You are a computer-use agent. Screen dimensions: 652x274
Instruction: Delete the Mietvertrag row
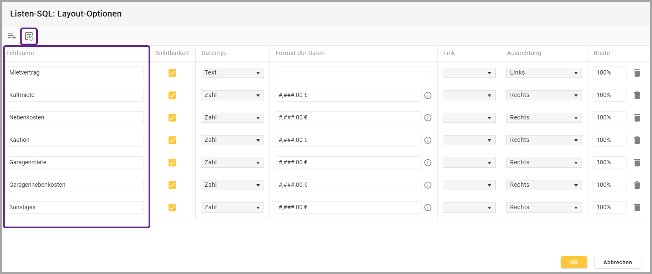(x=637, y=73)
